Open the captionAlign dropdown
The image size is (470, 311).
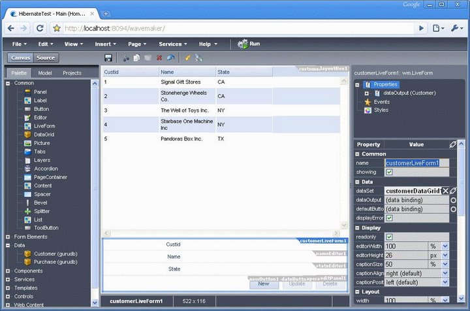[x=445, y=273]
